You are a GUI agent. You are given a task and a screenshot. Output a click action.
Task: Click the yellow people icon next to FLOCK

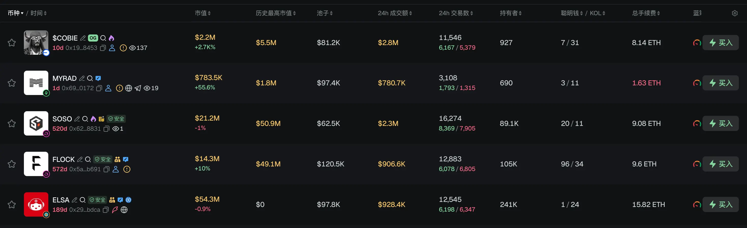117,159
